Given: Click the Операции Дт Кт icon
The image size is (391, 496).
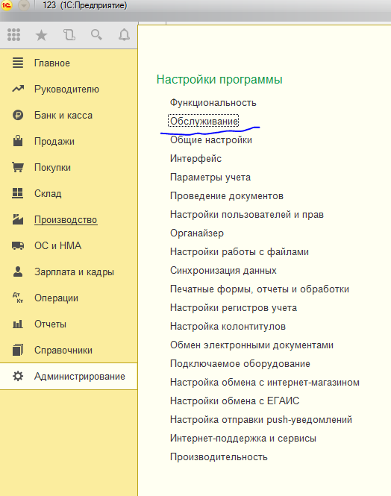Looking at the screenshot, I should 18,298.
